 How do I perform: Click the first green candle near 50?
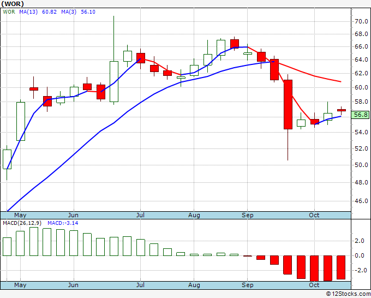click(x=7, y=159)
